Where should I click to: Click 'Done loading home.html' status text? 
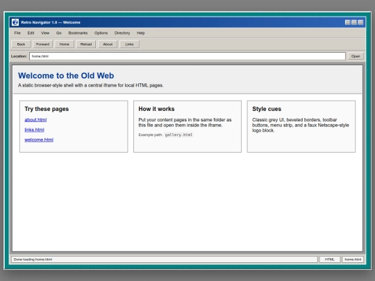33,259
